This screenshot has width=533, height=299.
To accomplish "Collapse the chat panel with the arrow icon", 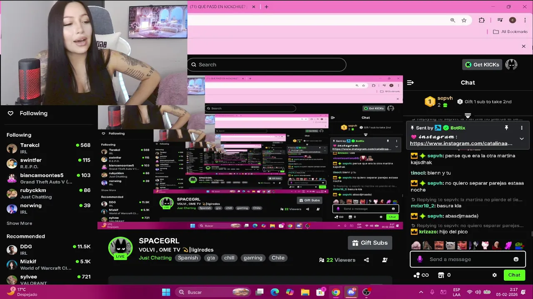I will pos(410,83).
